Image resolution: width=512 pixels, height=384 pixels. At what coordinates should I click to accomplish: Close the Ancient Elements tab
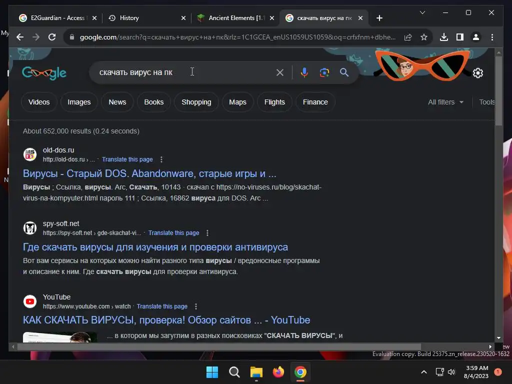(272, 18)
